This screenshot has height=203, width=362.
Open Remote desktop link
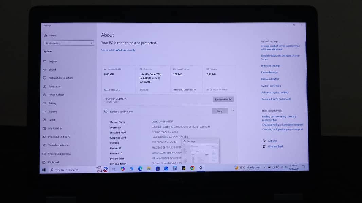click(270, 79)
